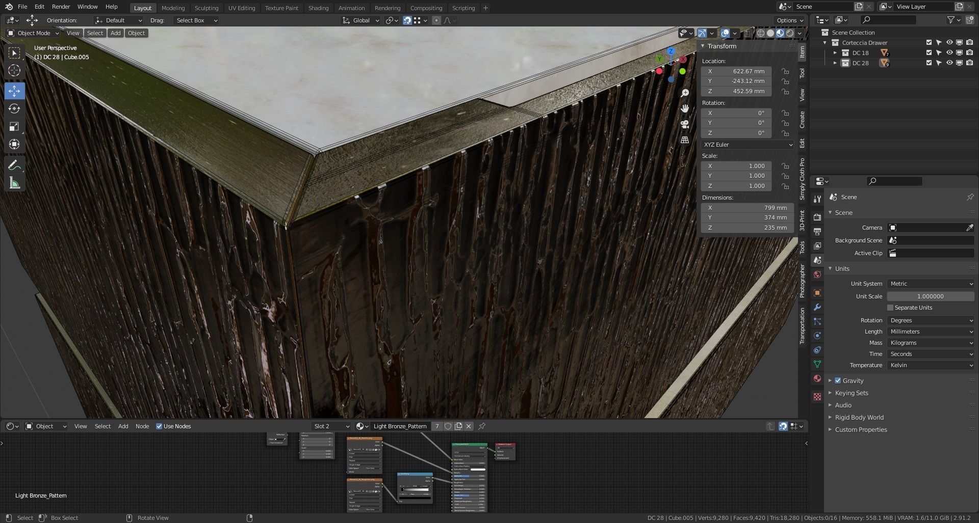The height and width of the screenshot is (523, 979).
Task: Open the Drag Select Box dropdown
Action: (196, 20)
